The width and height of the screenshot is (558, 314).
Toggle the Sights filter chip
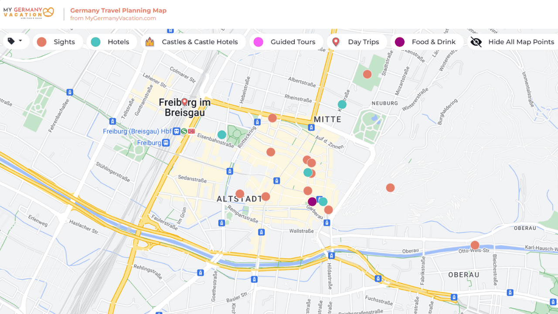coord(58,42)
